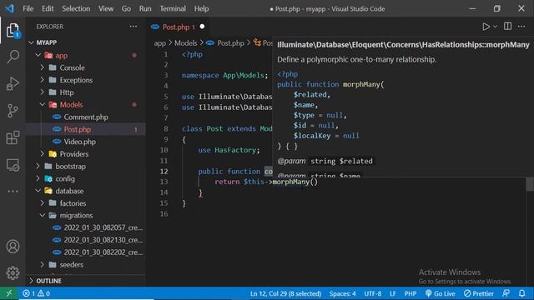Open the Manage gear menu
534x300 pixels.
tap(13, 272)
